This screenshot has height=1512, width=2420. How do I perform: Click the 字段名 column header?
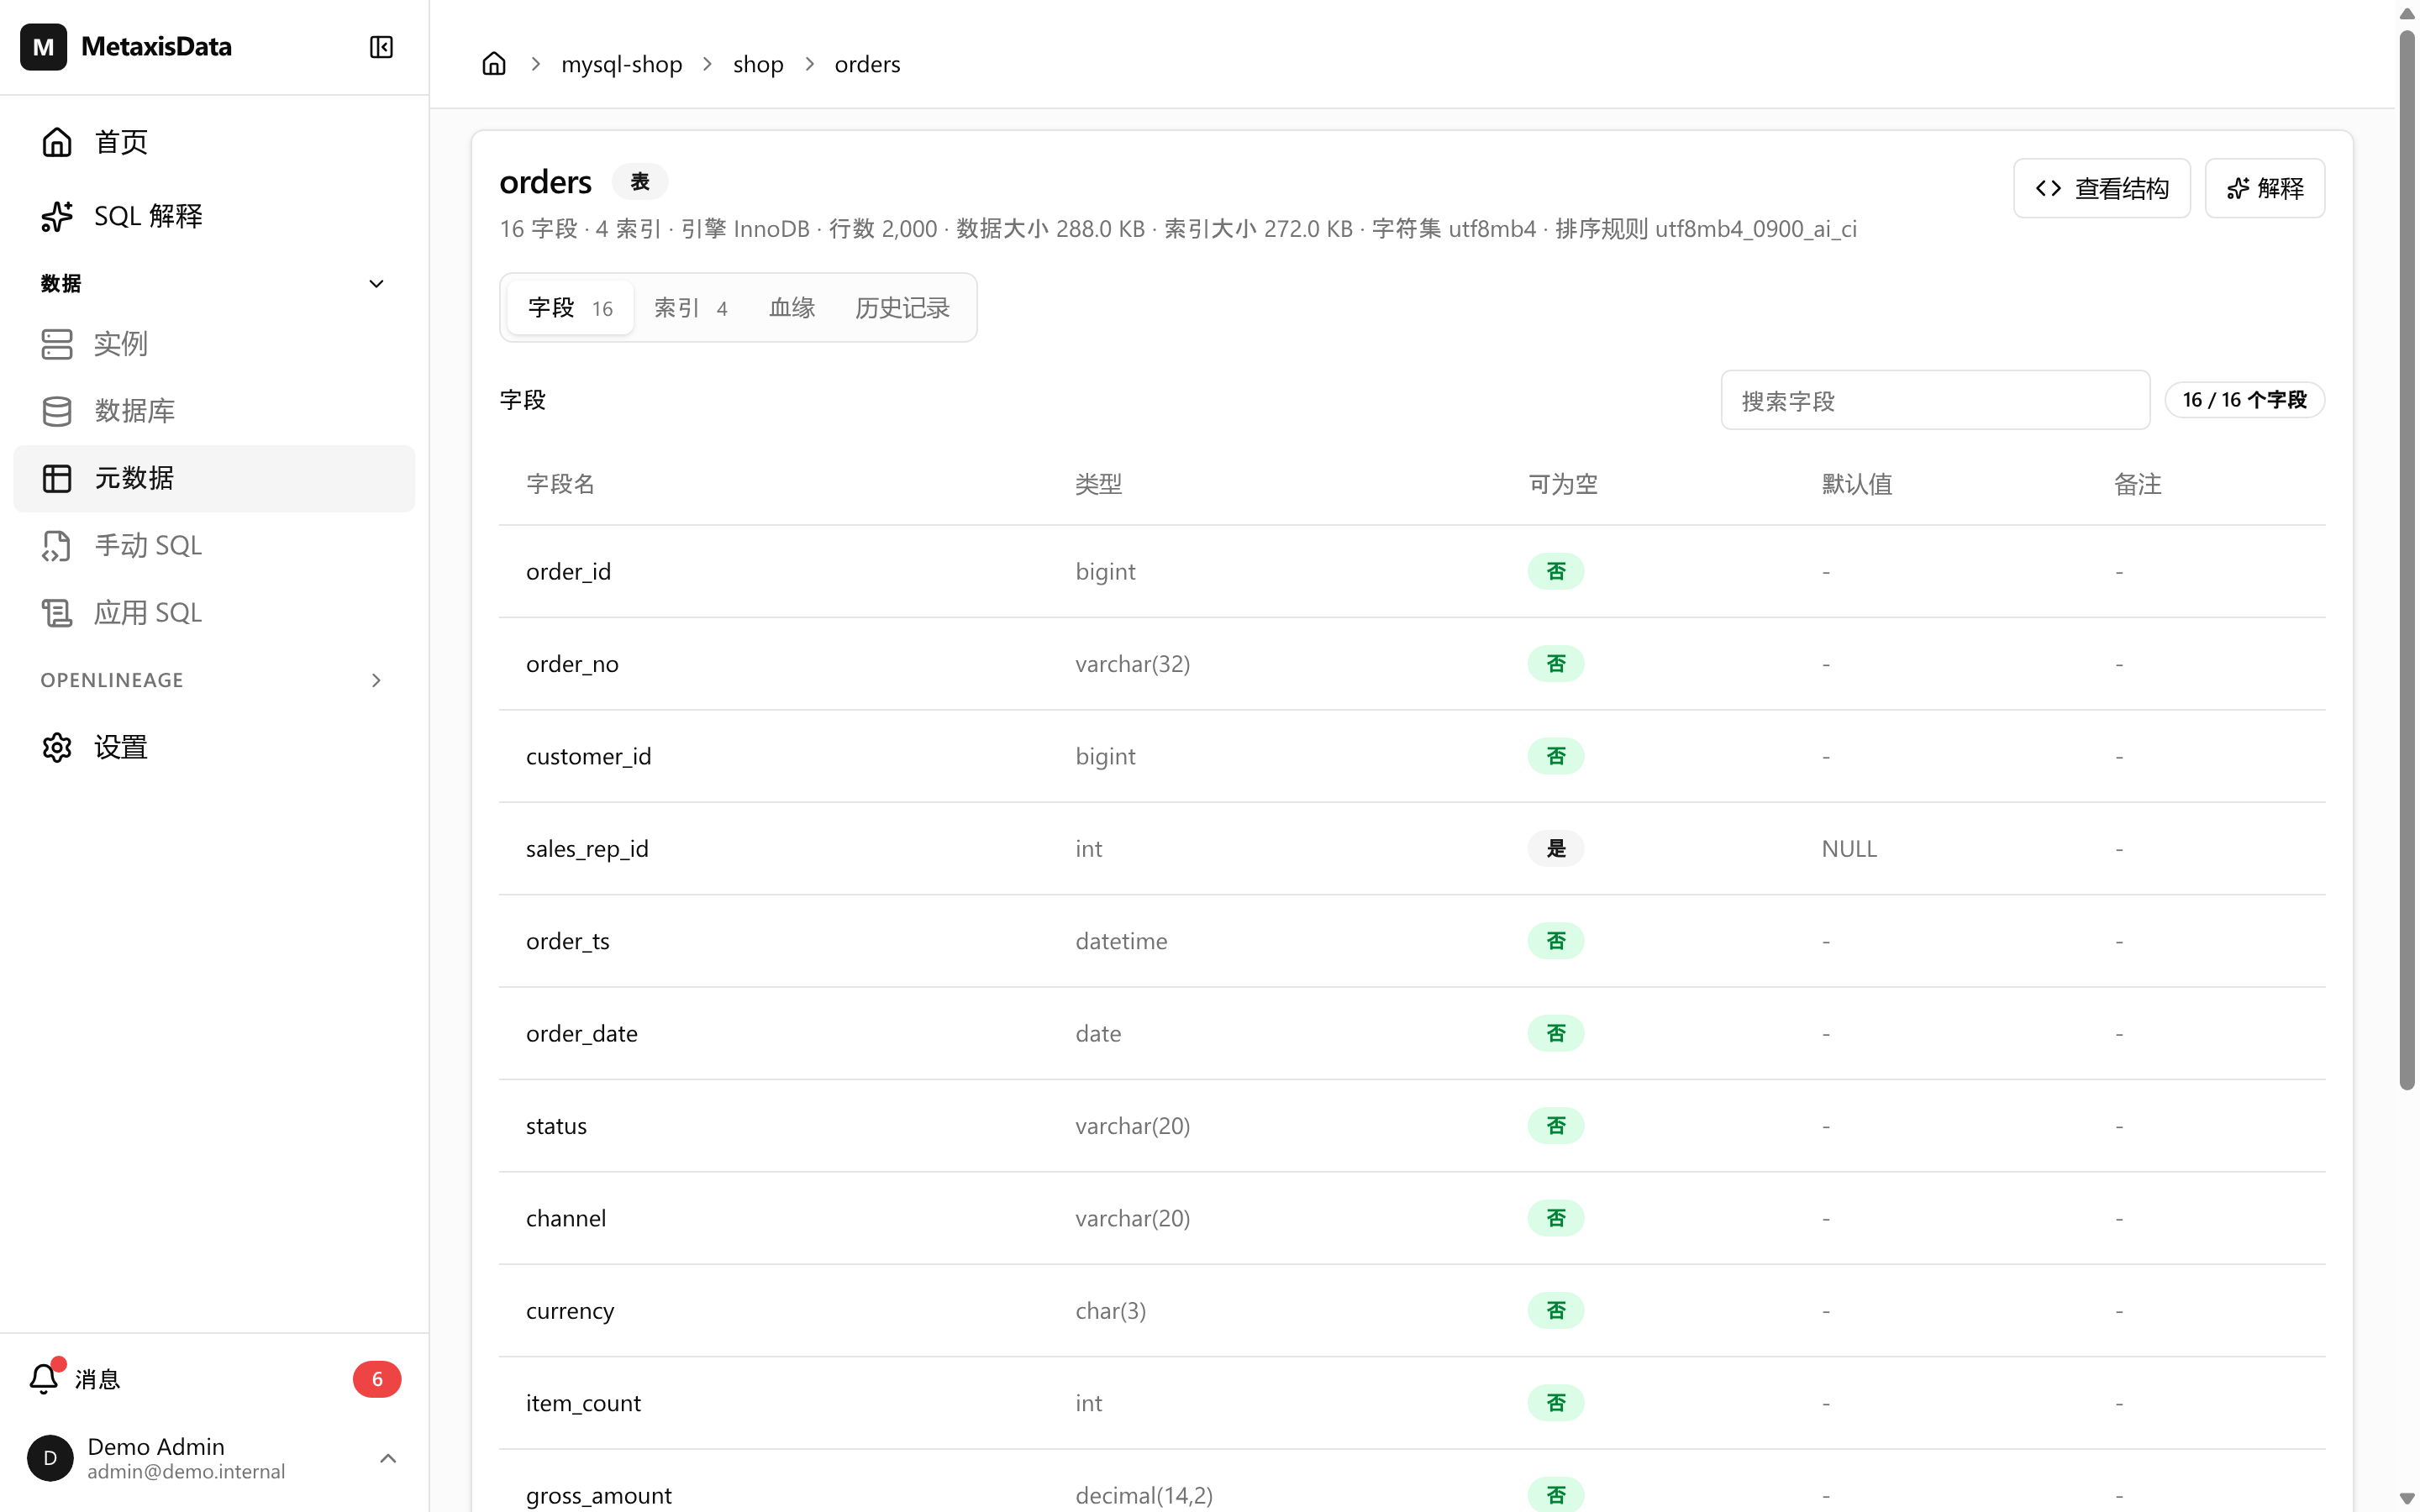[560, 484]
